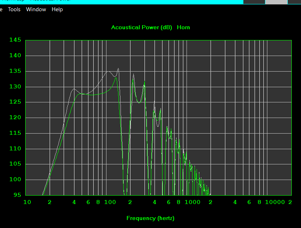
Task: Click the 'Frequency (hertz)' axis label
Action: (150, 218)
